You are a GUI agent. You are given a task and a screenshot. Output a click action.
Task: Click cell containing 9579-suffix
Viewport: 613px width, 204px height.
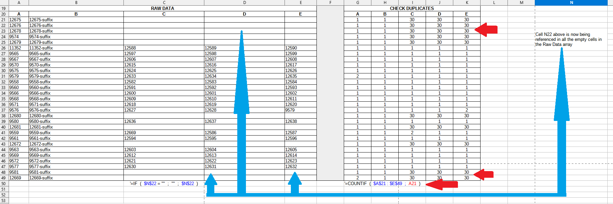(x=76, y=76)
